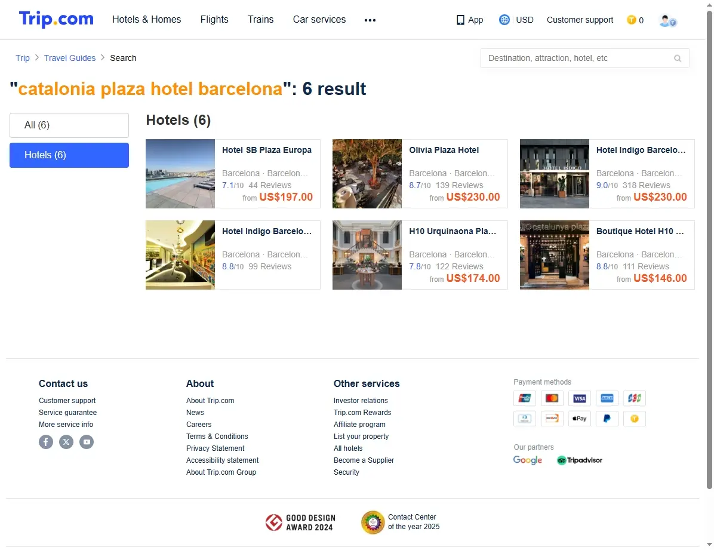Viewport: 714px width, 550px height.
Task: Open the more menu ellipsis icon
Action: pos(370,20)
